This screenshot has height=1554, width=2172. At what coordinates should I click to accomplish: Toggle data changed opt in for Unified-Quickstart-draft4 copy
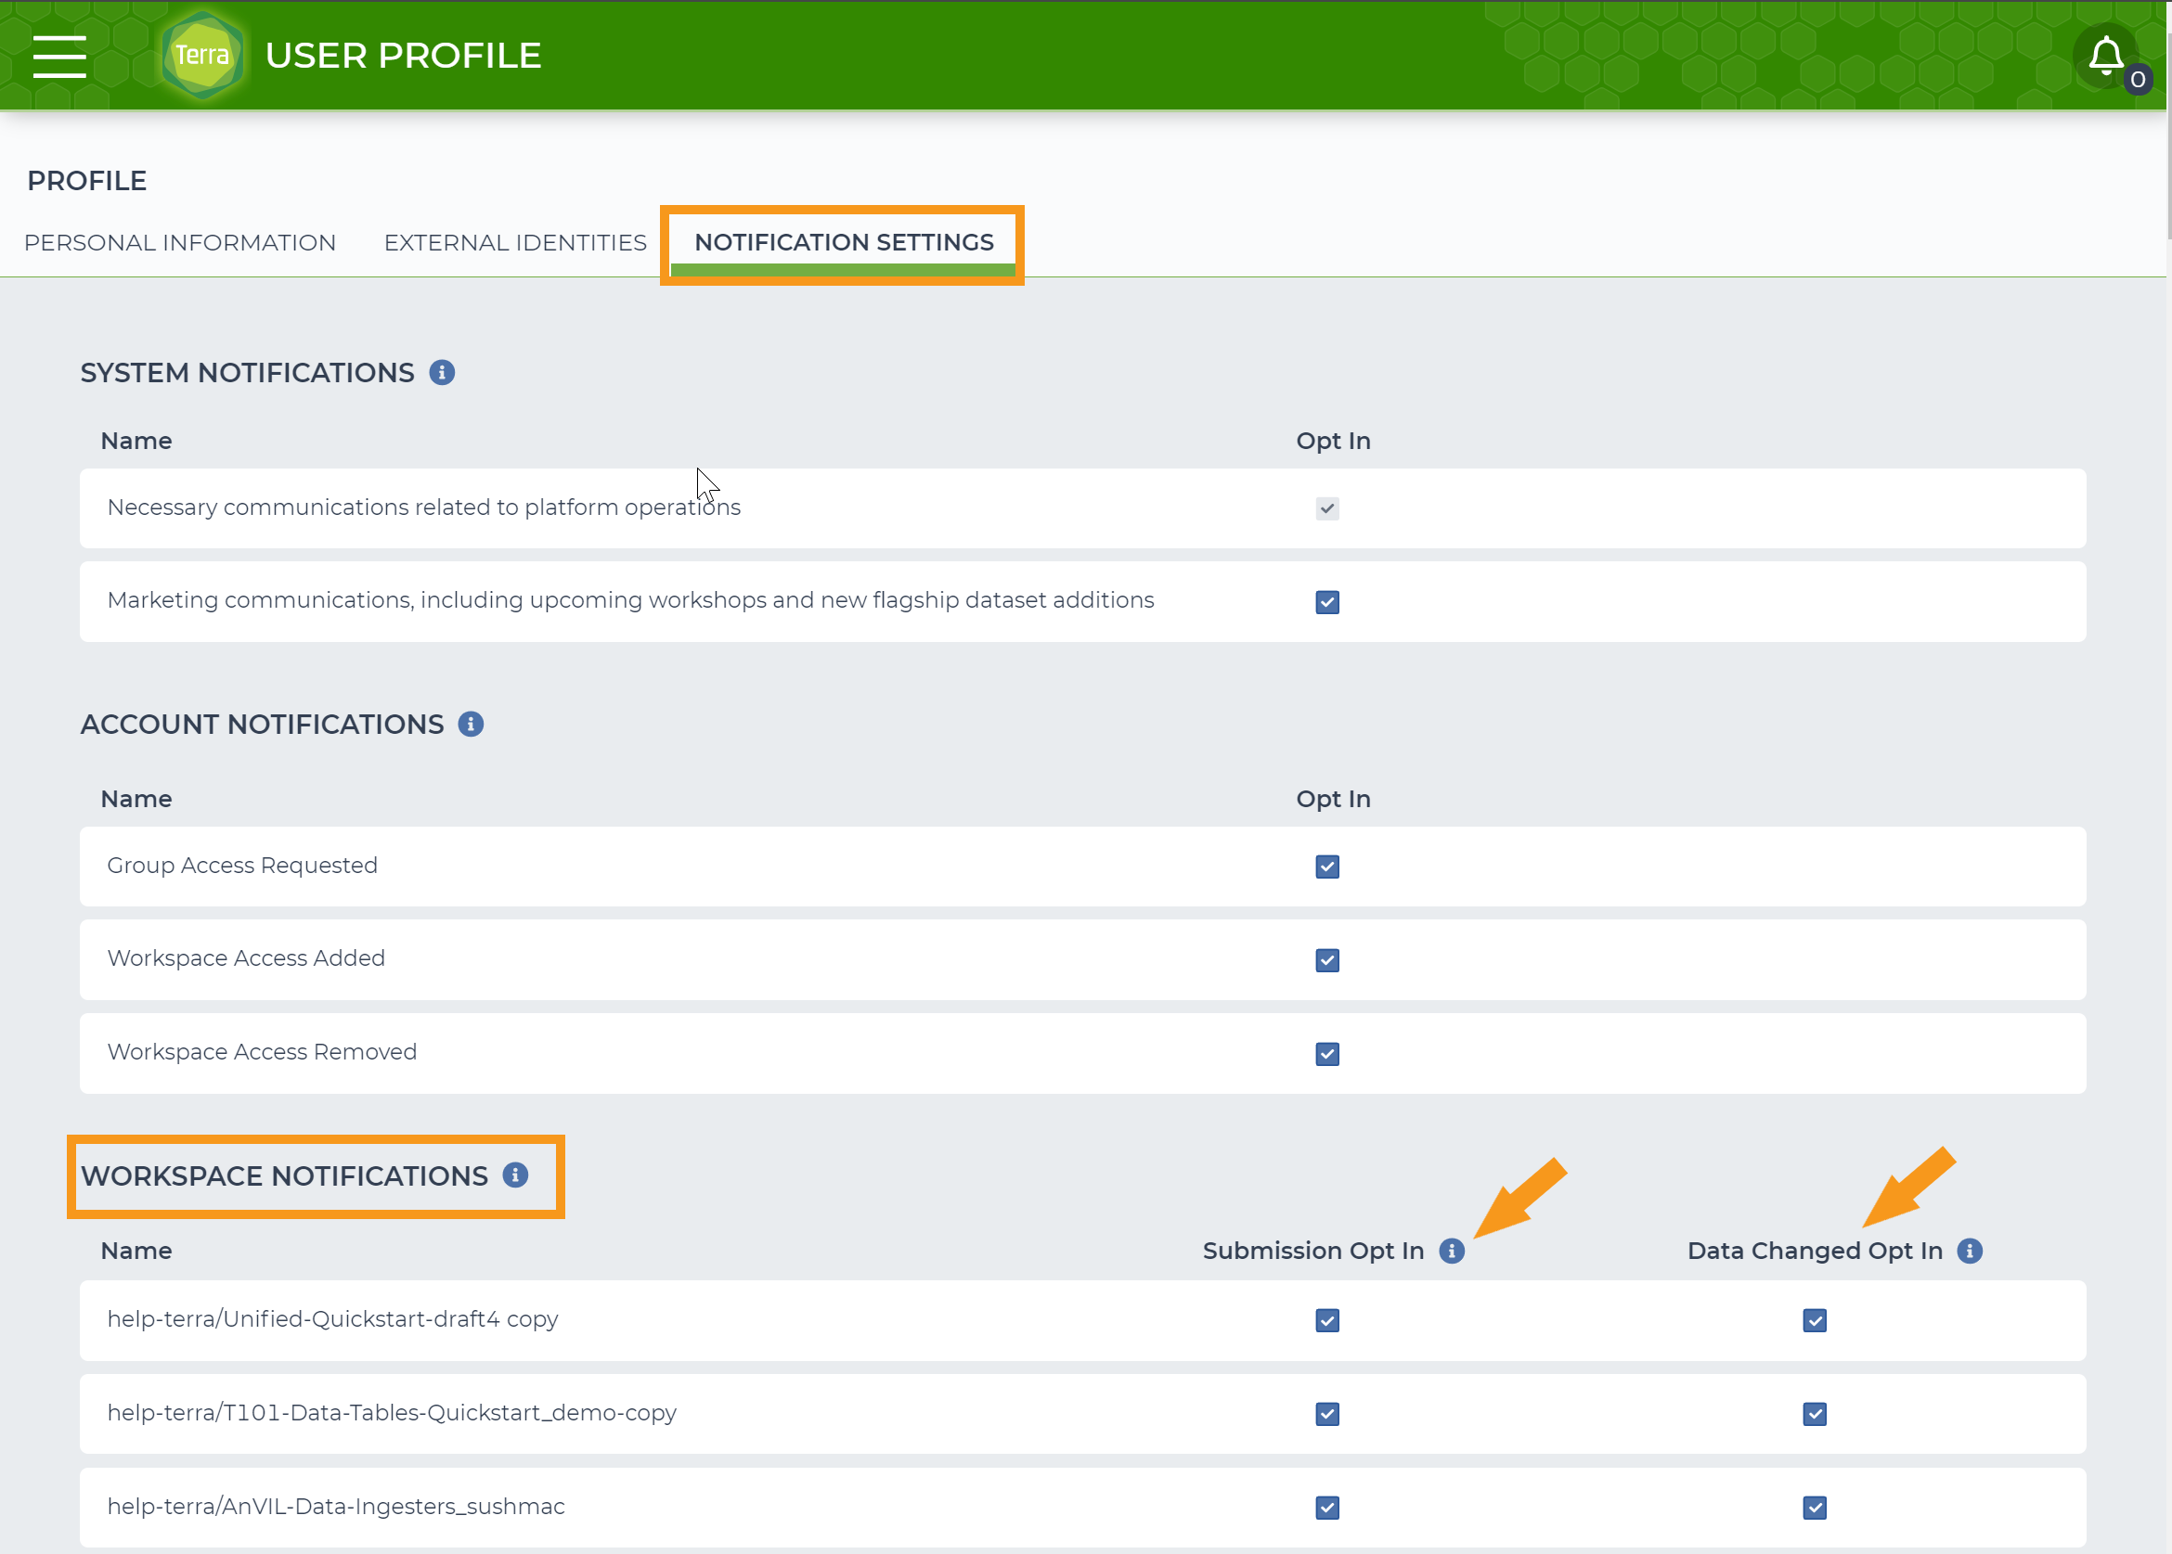pos(1815,1320)
